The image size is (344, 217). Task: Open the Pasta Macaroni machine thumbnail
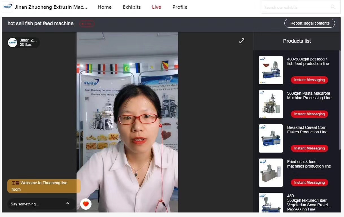(x=271, y=104)
